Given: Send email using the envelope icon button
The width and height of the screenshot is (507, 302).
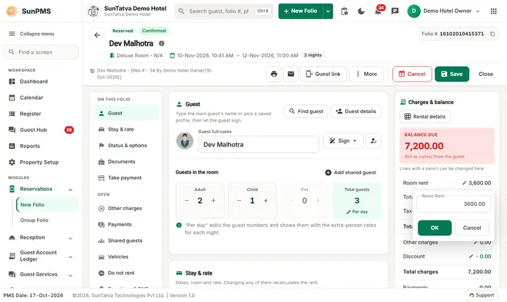Looking at the screenshot, I should tap(291, 74).
